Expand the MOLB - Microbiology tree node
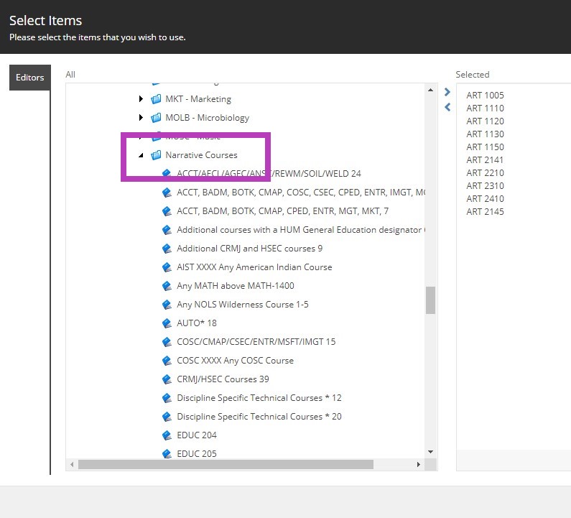 [x=141, y=118]
